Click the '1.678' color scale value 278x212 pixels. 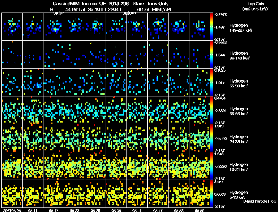[219, 154]
